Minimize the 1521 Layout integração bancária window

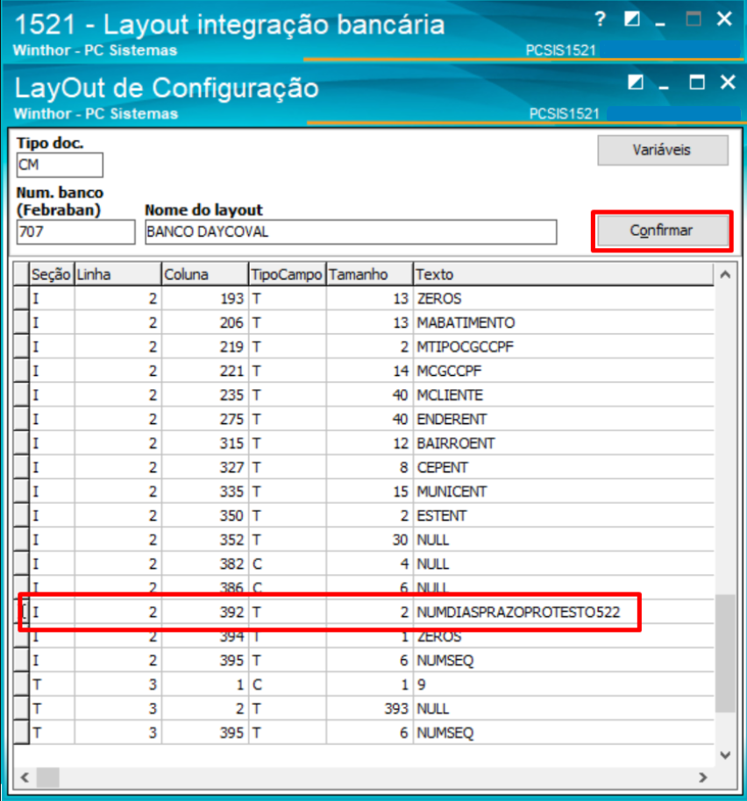[x=660, y=23]
